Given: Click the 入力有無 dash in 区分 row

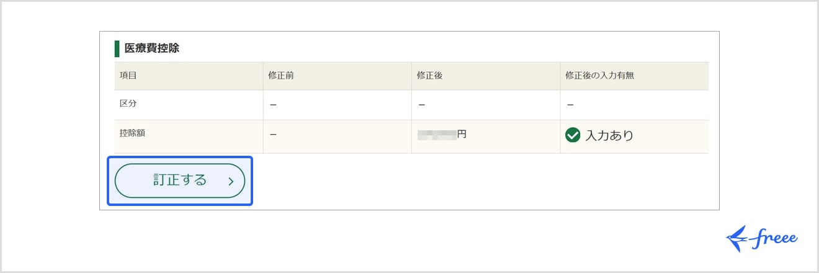Looking at the screenshot, I should pos(570,105).
